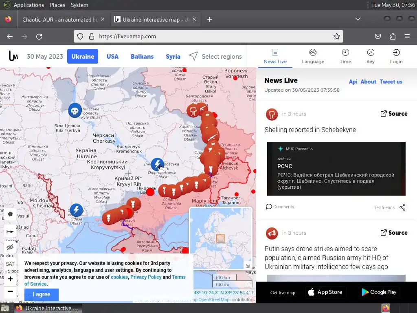Share Schebekyne news via share icon

[402, 207]
